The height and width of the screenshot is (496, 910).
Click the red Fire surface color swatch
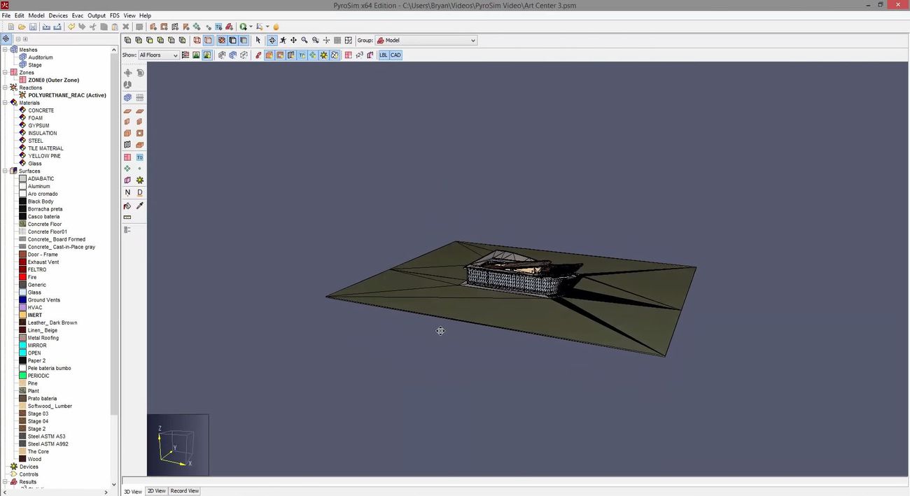23,278
